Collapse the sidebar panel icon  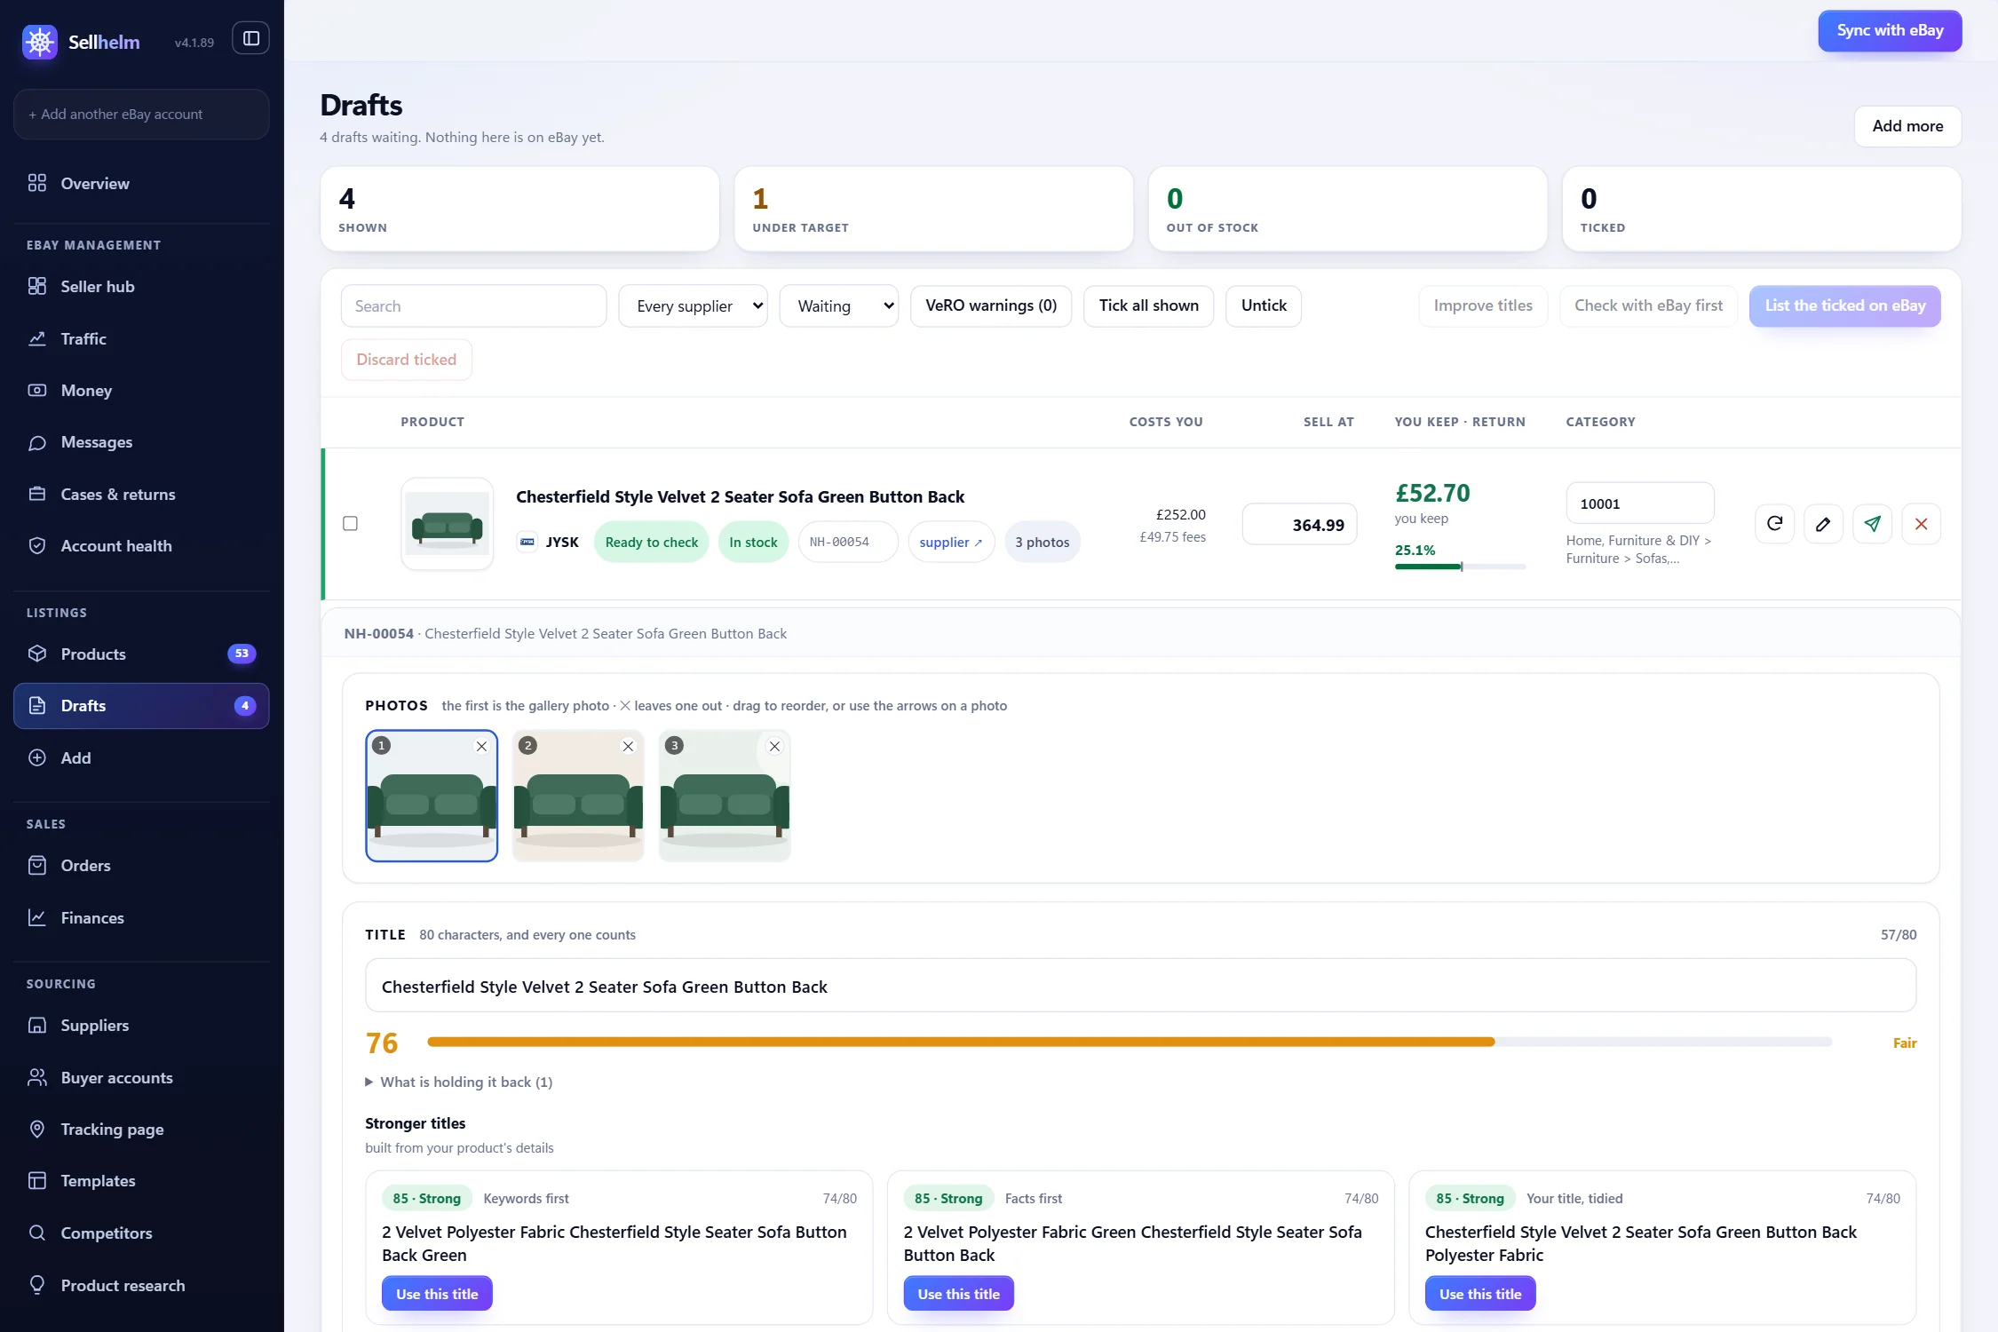pos(251,38)
